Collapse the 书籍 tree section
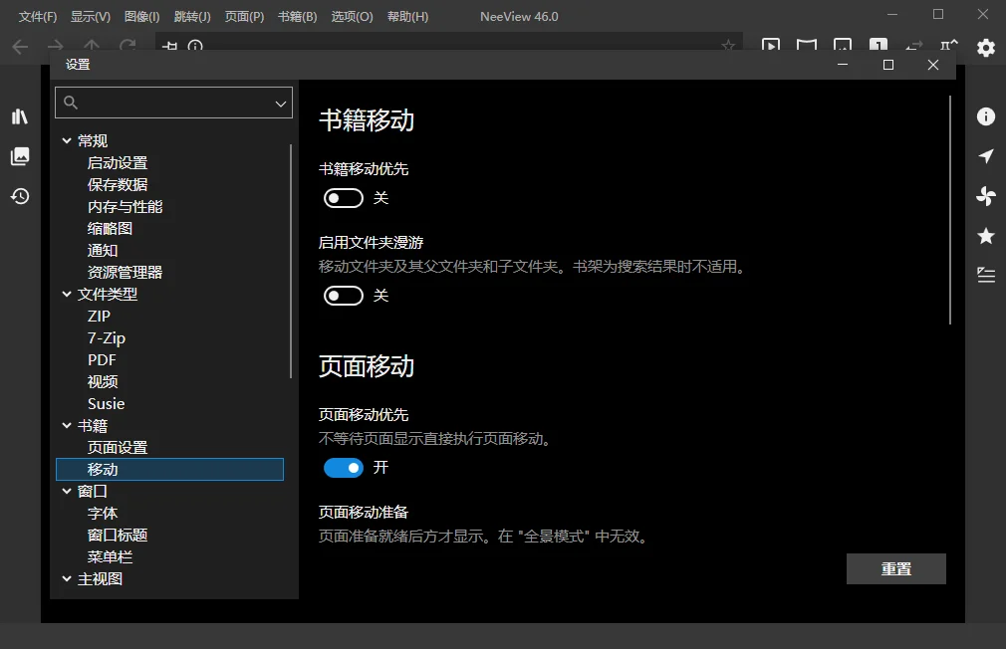The height and width of the screenshot is (649, 1006). 67,425
